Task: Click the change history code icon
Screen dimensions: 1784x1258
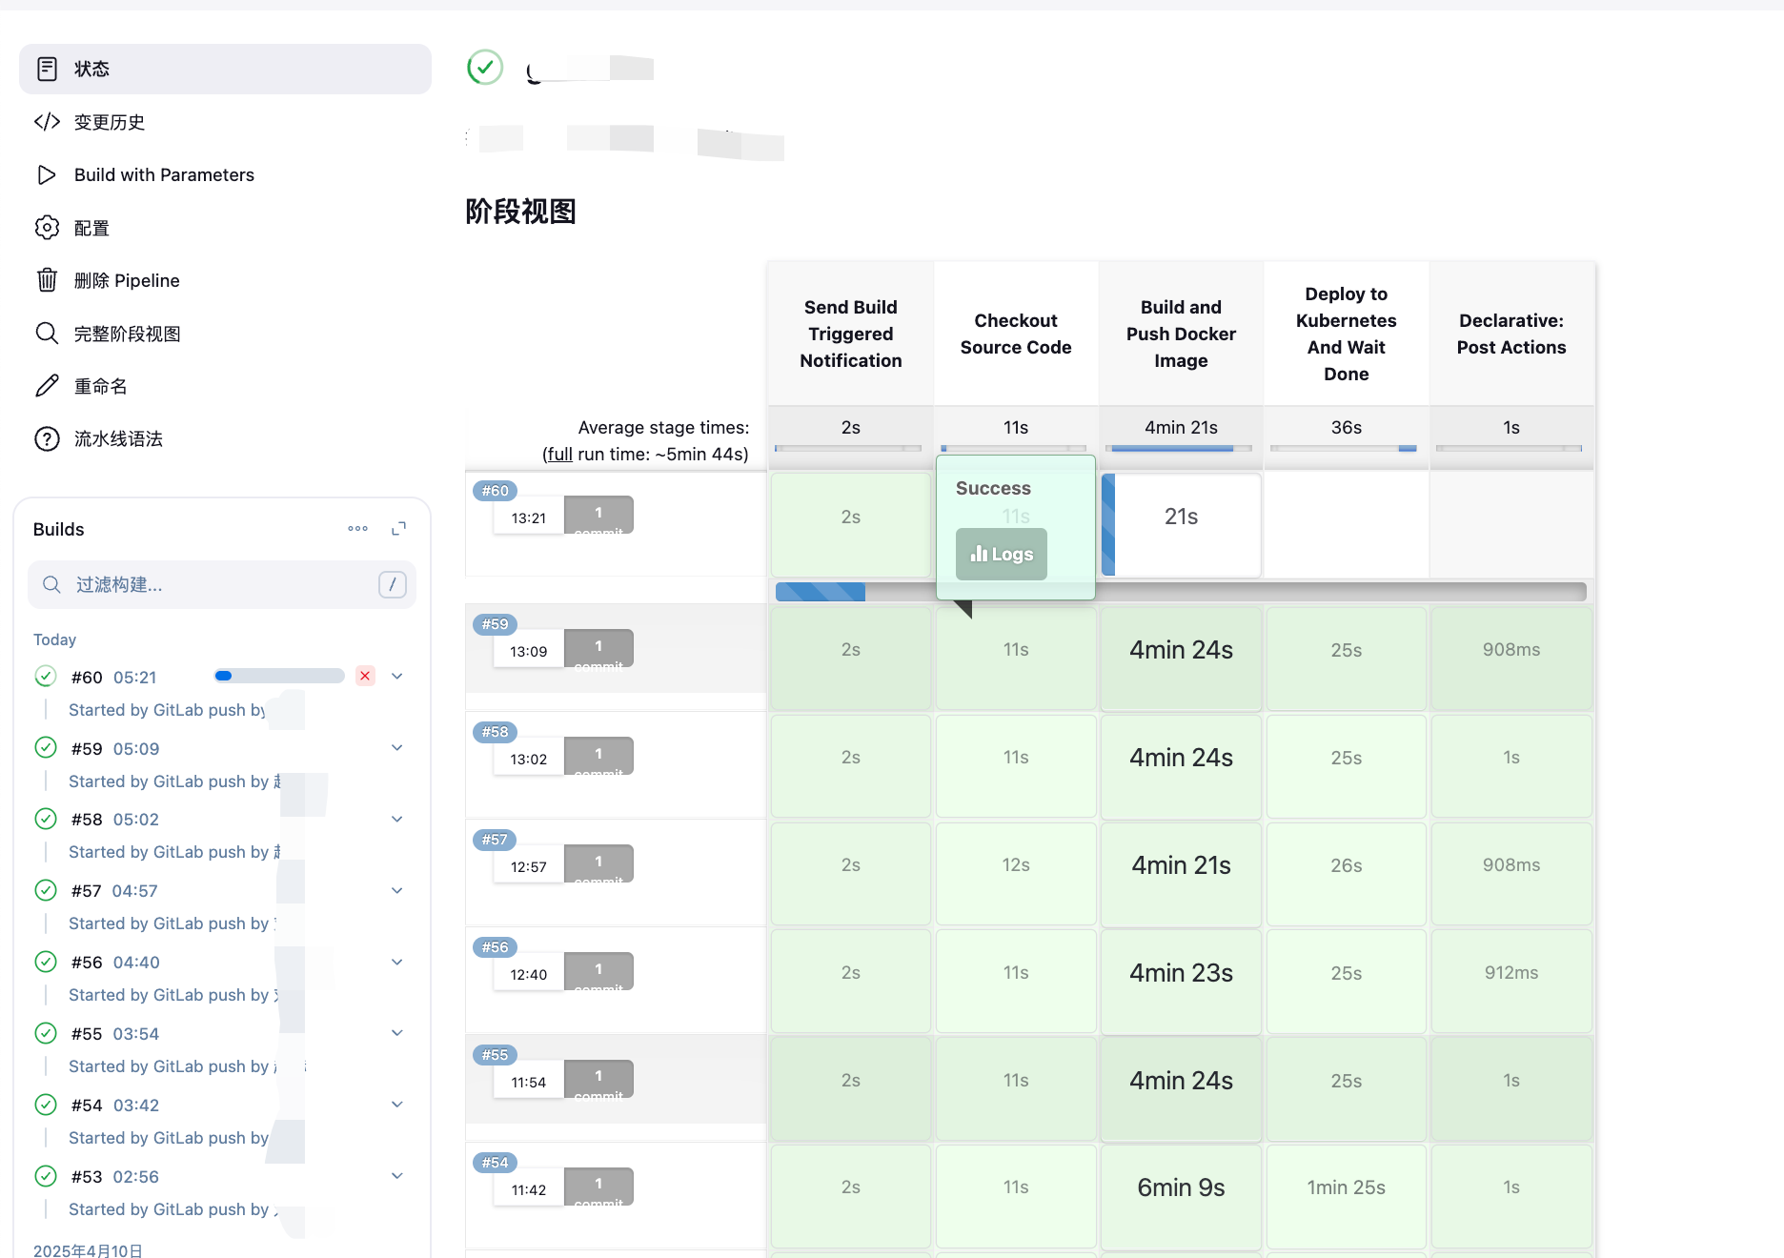Action: point(47,122)
